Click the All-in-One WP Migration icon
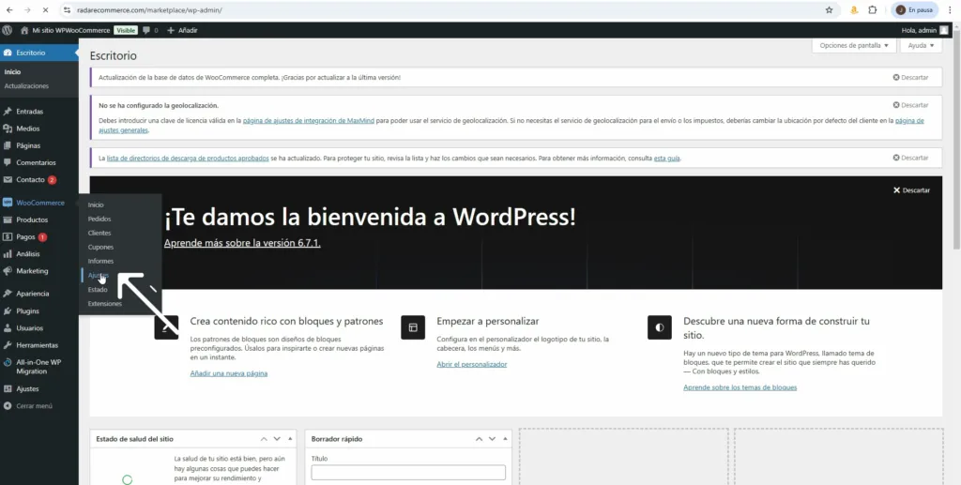Viewport: 961px width, 485px height. [x=8, y=362]
